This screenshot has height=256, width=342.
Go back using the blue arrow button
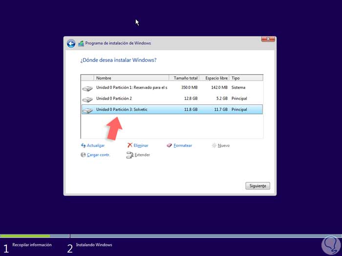click(x=71, y=43)
